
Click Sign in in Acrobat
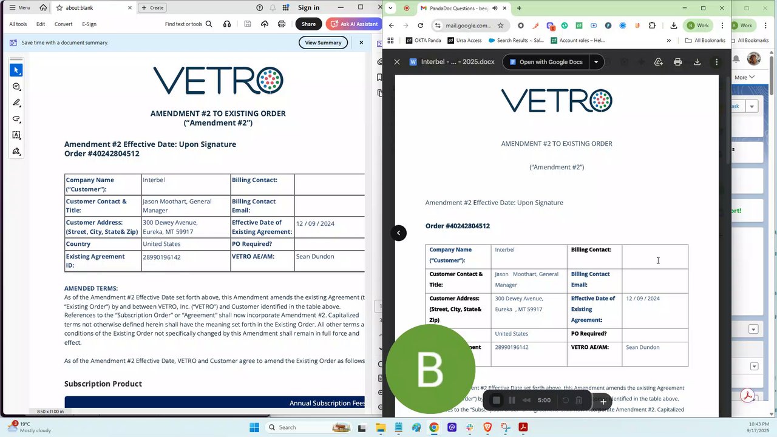[308, 8]
